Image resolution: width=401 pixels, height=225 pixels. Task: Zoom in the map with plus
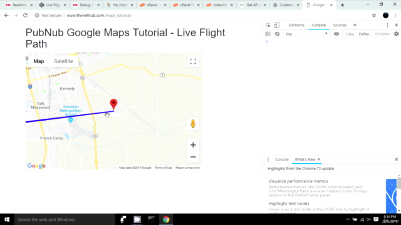193,145
